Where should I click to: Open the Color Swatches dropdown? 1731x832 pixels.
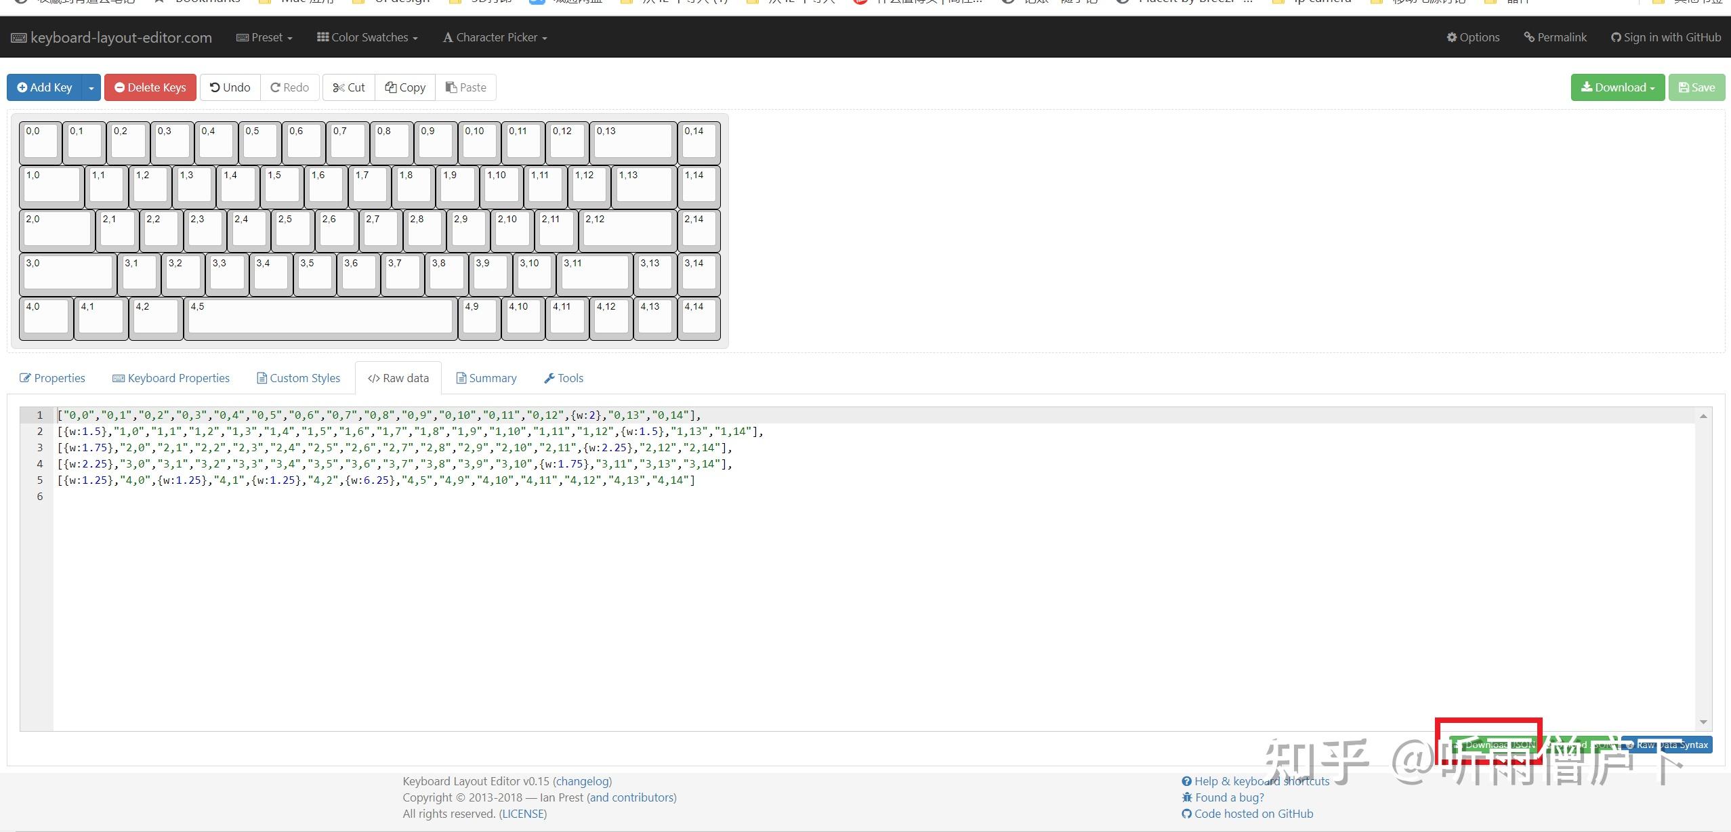[367, 37]
